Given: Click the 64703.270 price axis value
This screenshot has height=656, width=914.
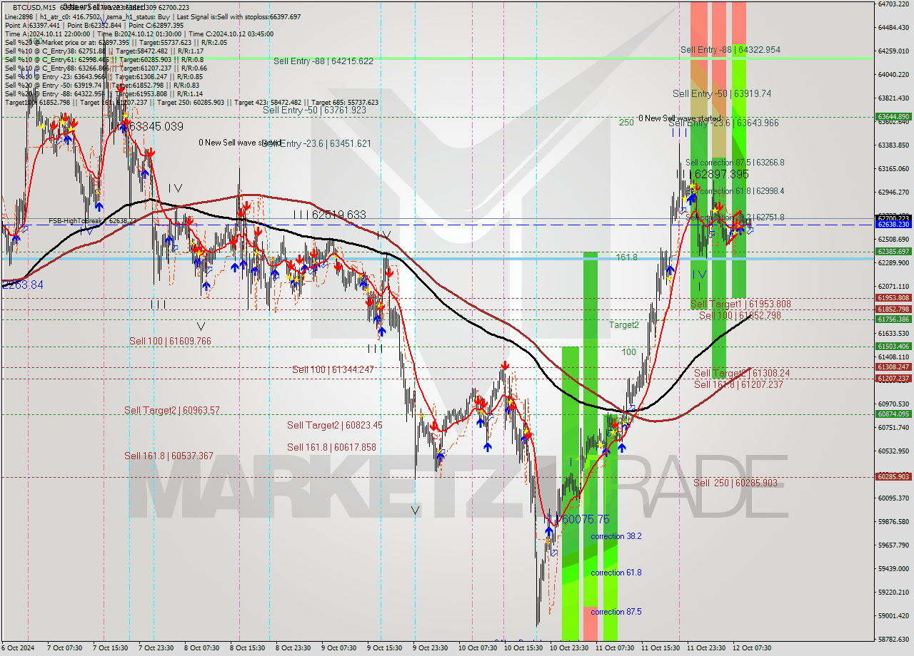Looking at the screenshot, I should coord(893,4).
